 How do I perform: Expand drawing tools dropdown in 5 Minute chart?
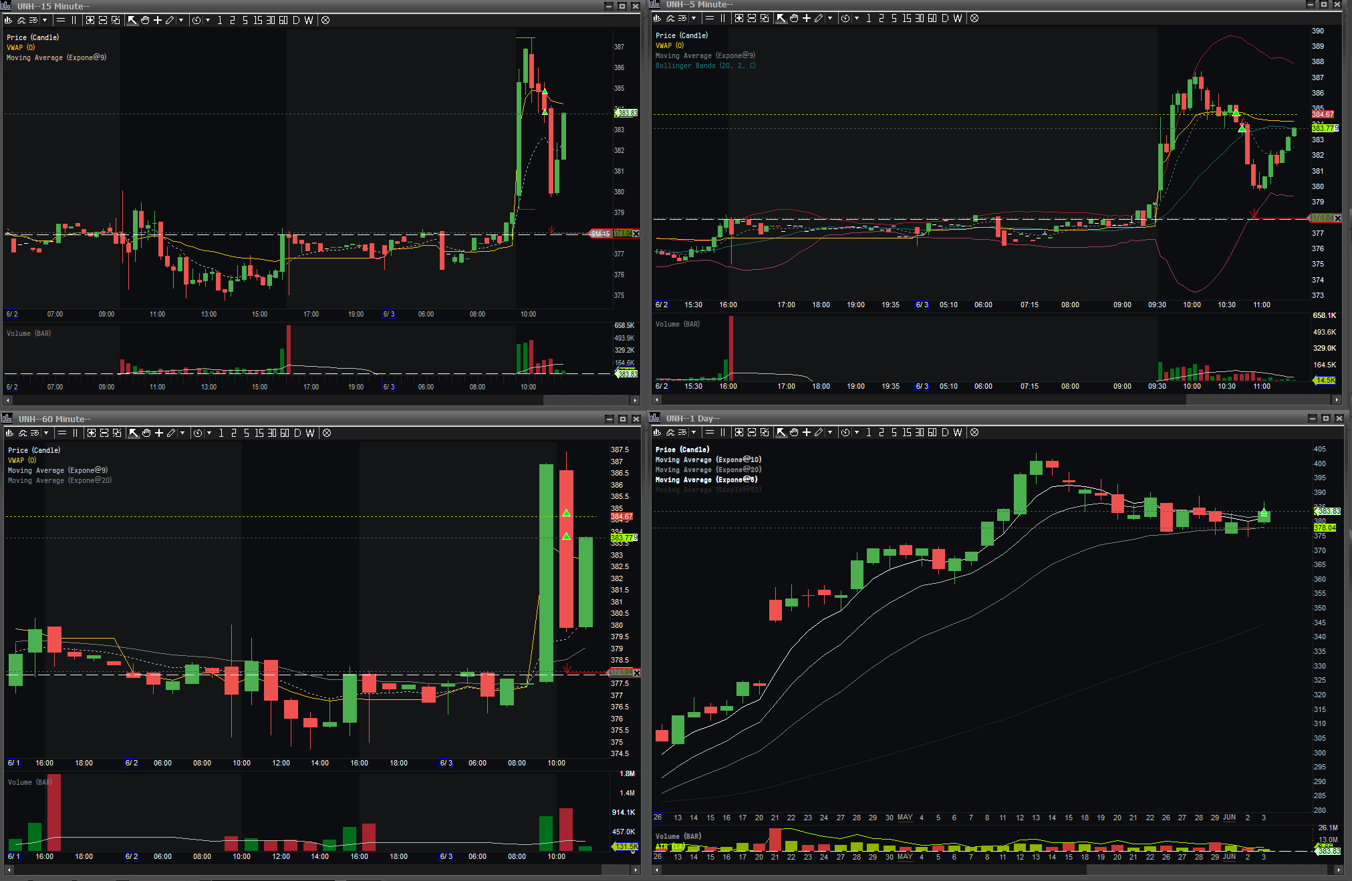point(830,18)
